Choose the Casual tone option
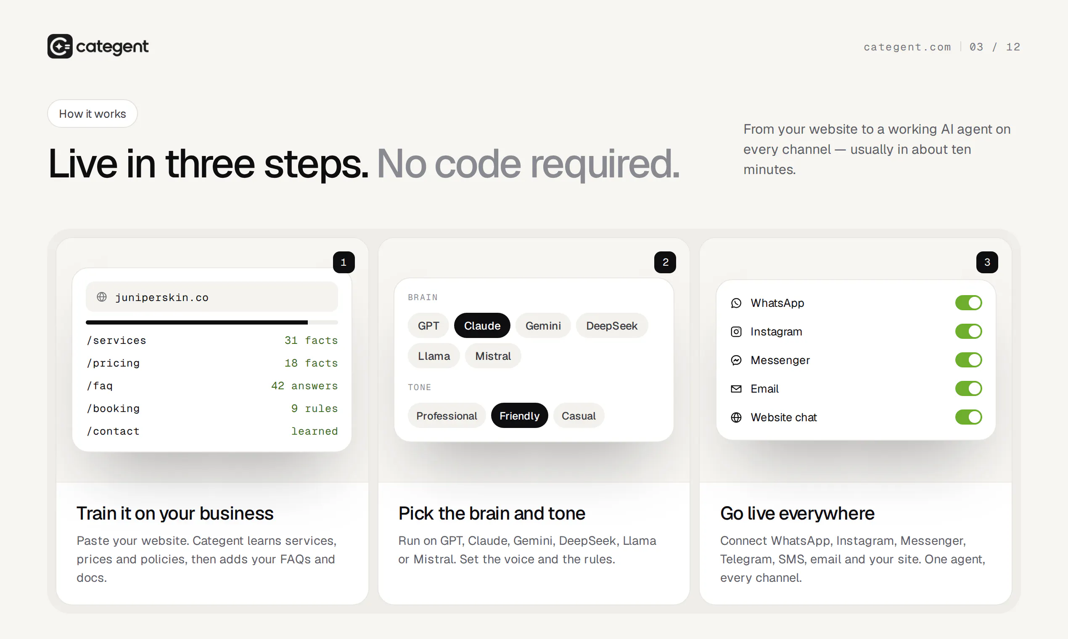Viewport: 1068px width, 639px height. pos(578,415)
